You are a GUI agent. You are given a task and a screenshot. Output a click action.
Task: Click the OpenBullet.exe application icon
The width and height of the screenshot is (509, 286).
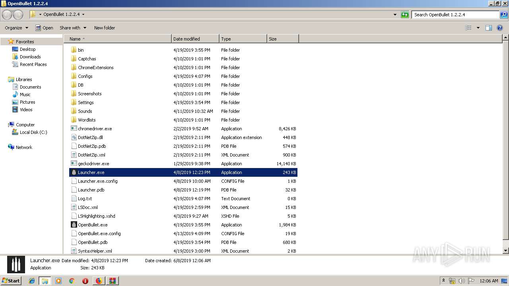[74, 225]
